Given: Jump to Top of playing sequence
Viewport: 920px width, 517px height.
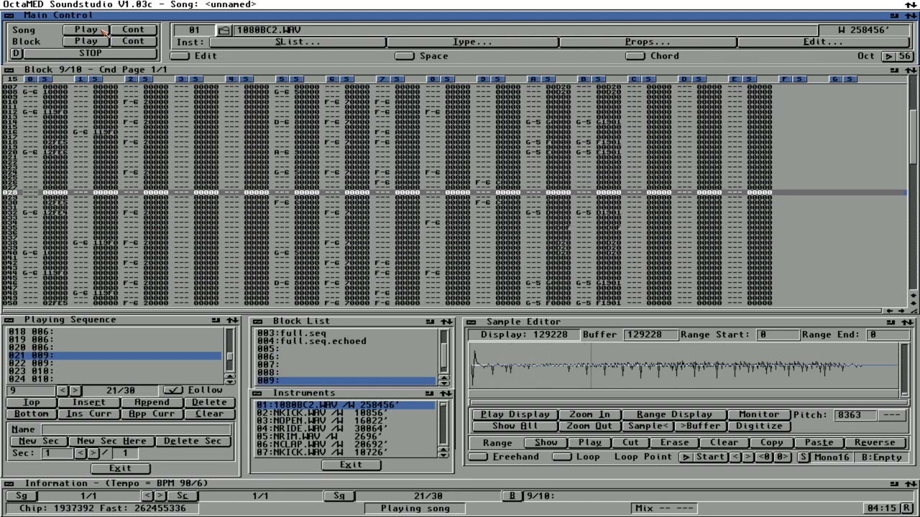Looking at the screenshot, I should (x=32, y=402).
